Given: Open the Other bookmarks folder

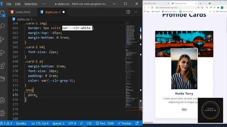Looking at the screenshot, I should pos(220,12).
